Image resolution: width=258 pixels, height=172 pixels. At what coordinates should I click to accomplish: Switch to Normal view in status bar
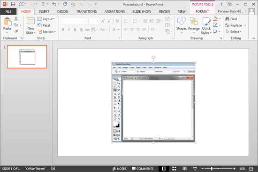click(164, 169)
